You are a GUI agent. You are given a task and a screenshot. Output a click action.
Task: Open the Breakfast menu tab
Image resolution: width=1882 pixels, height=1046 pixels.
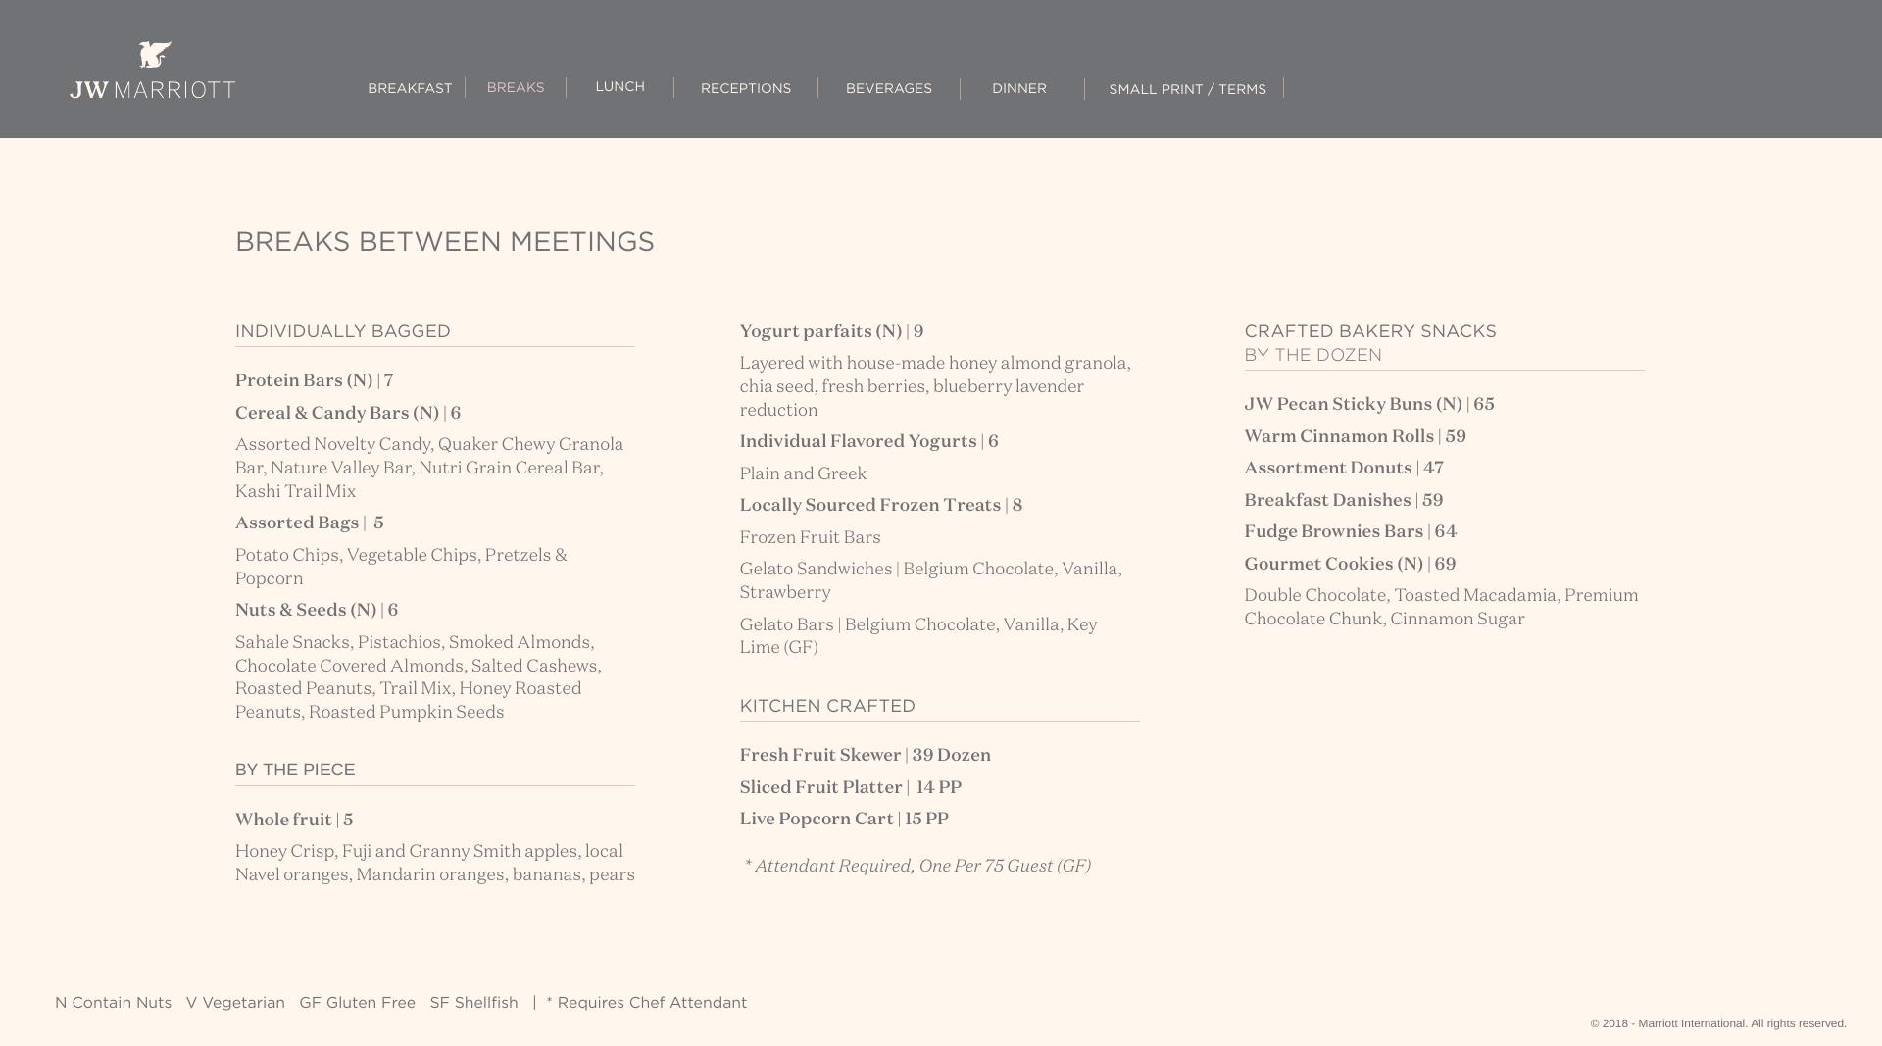click(410, 88)
